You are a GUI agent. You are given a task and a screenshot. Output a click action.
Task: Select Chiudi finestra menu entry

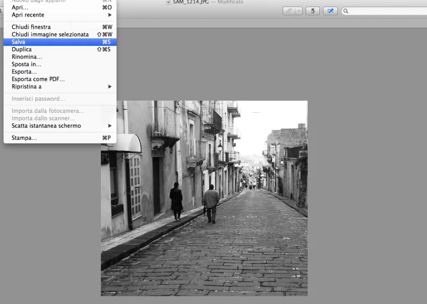[x=31, y=27]
